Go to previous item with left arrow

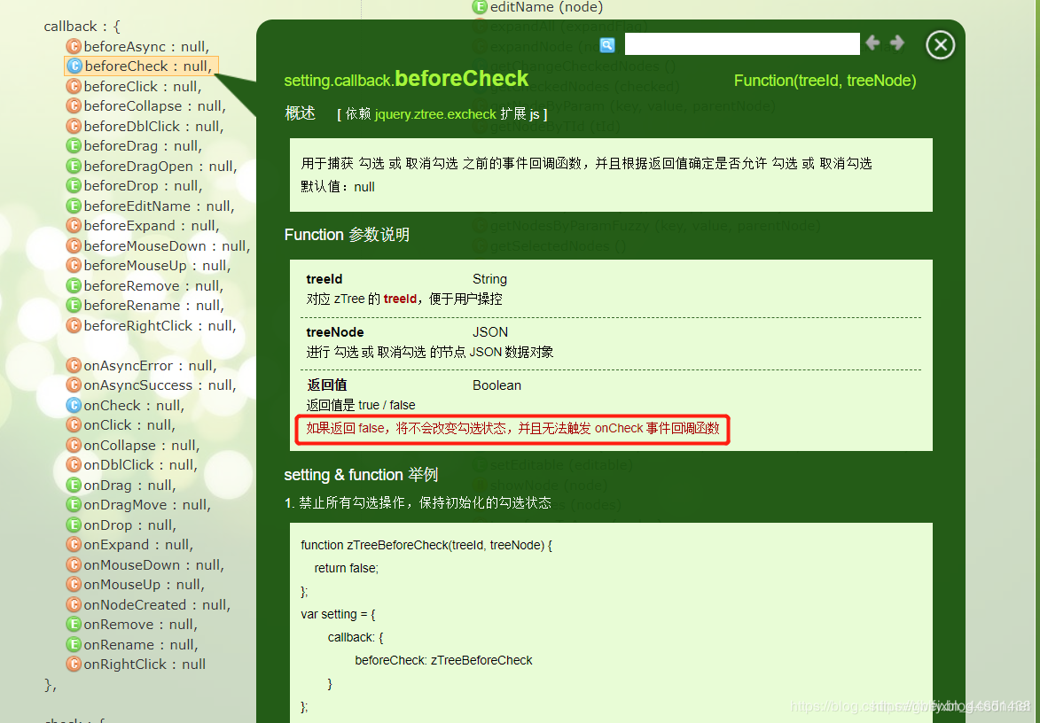(x=872, y=43)
